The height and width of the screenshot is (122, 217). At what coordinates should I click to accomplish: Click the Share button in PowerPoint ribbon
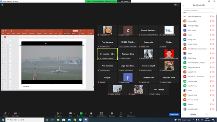pyautogui.click(x=90, y=34)
